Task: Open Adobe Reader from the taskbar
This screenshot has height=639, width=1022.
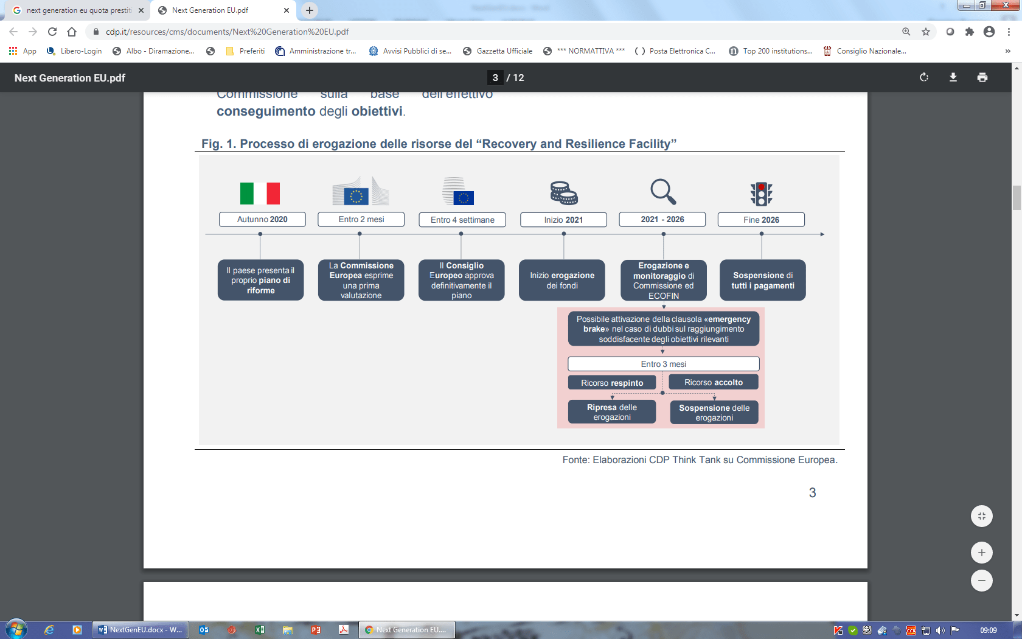Action: coord(344,630)
